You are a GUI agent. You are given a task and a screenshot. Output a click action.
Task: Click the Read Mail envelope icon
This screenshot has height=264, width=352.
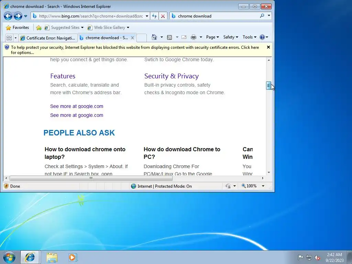click(184, 37)
